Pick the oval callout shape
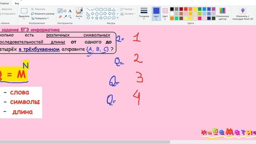 (110, 18)
